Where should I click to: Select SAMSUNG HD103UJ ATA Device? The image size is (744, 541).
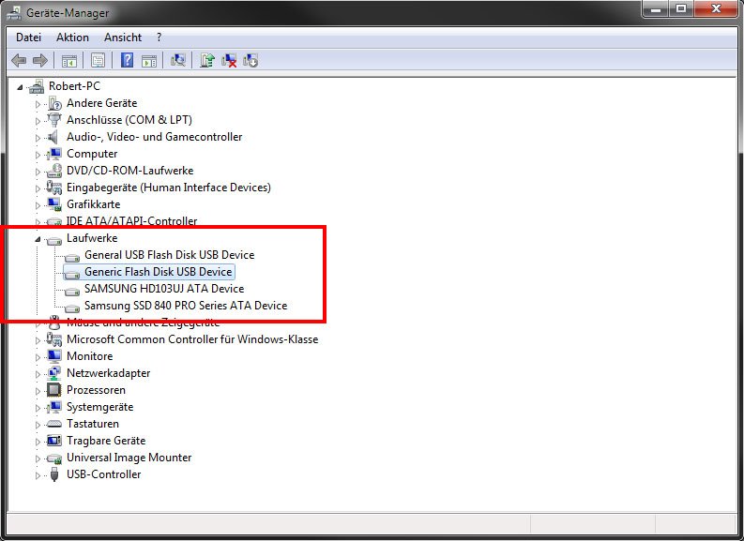pyautogui.click(x=163, y=289)
